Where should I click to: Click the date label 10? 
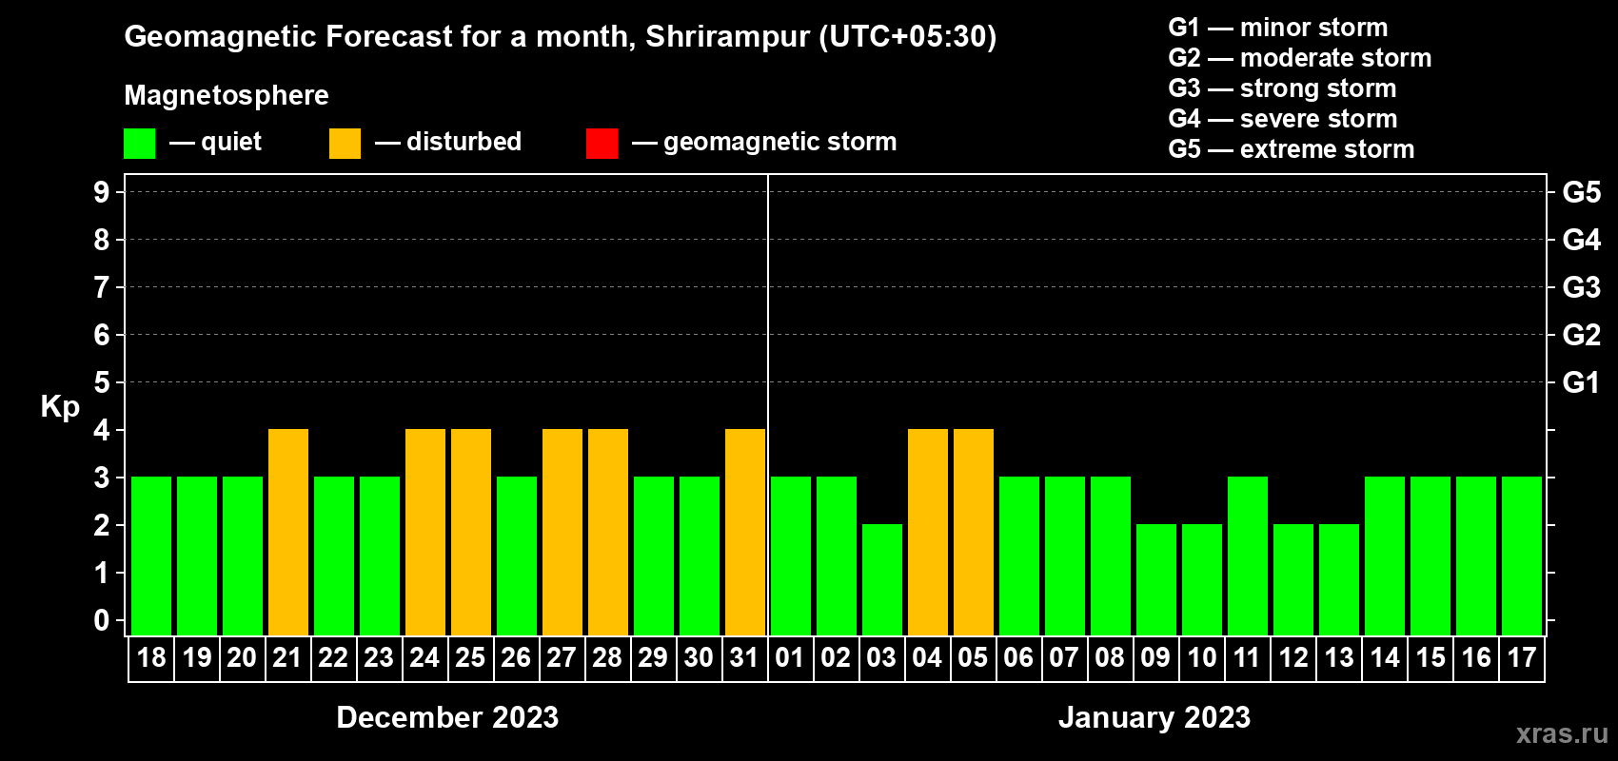(1202, 658)
